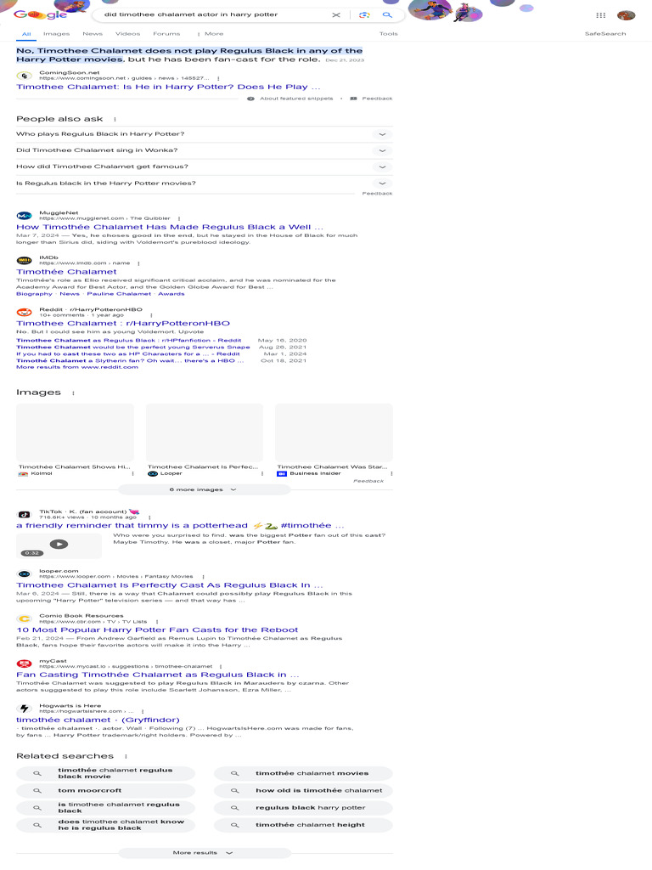The image size is (652, 870).
Task: Search related 'timothée chalamet movies'
Action: (303, 773)
